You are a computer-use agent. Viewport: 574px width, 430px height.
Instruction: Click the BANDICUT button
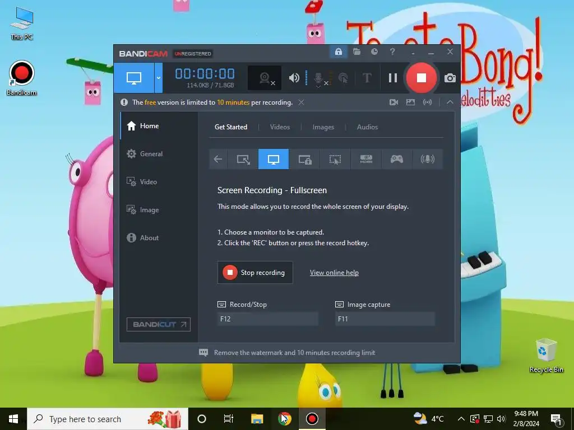(x=159, y=324)
